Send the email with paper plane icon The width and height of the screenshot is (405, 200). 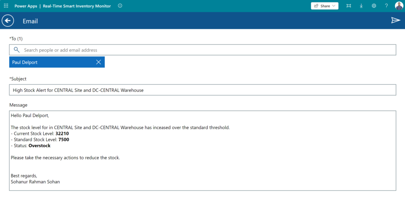(396, 21)
